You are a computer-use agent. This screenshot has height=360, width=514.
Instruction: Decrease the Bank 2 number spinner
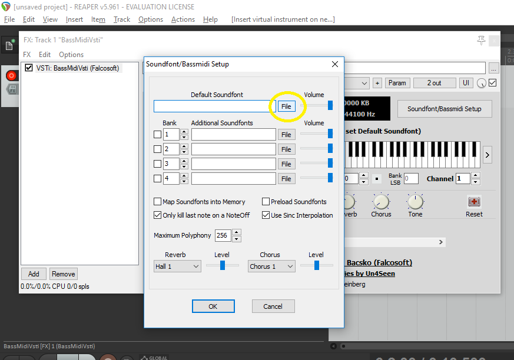184,152
